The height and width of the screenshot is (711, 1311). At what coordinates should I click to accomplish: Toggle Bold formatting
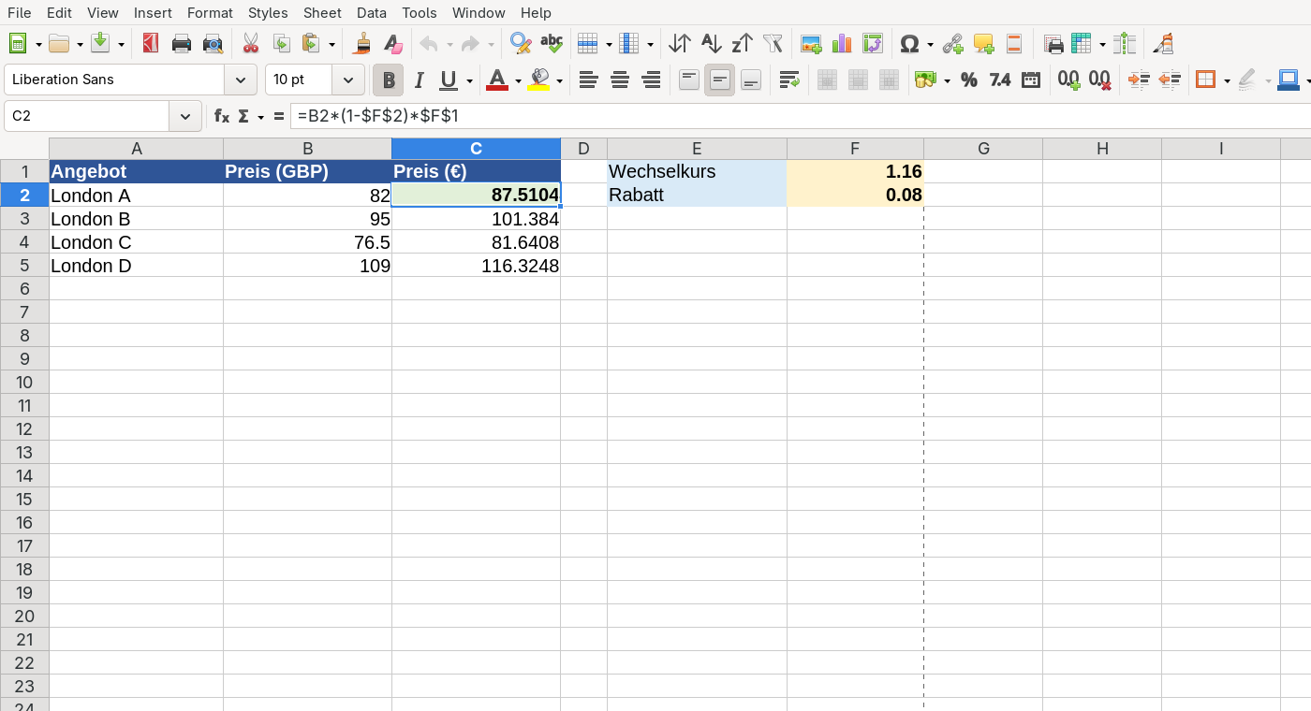(x=388, y=80)
